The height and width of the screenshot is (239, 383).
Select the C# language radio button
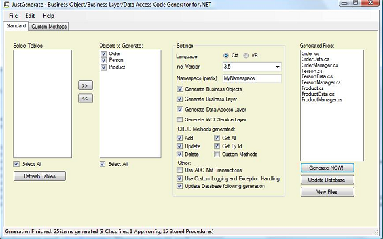pos(226,56)
